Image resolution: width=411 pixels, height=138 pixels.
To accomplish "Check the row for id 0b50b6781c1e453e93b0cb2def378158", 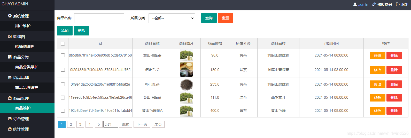I will tap(63, 55).
